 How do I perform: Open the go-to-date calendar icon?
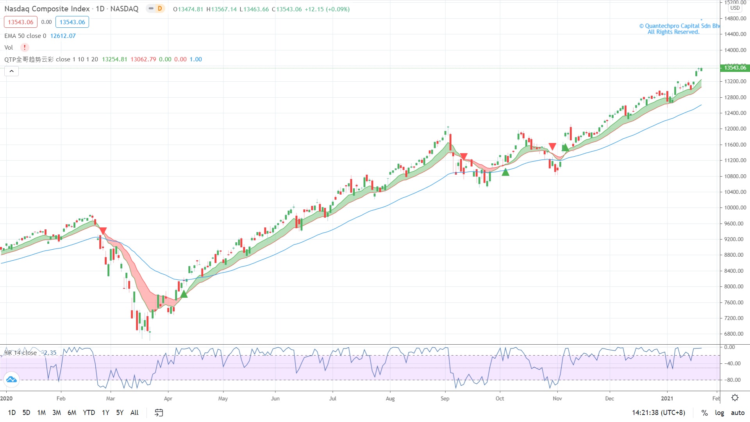pos(159,413)
